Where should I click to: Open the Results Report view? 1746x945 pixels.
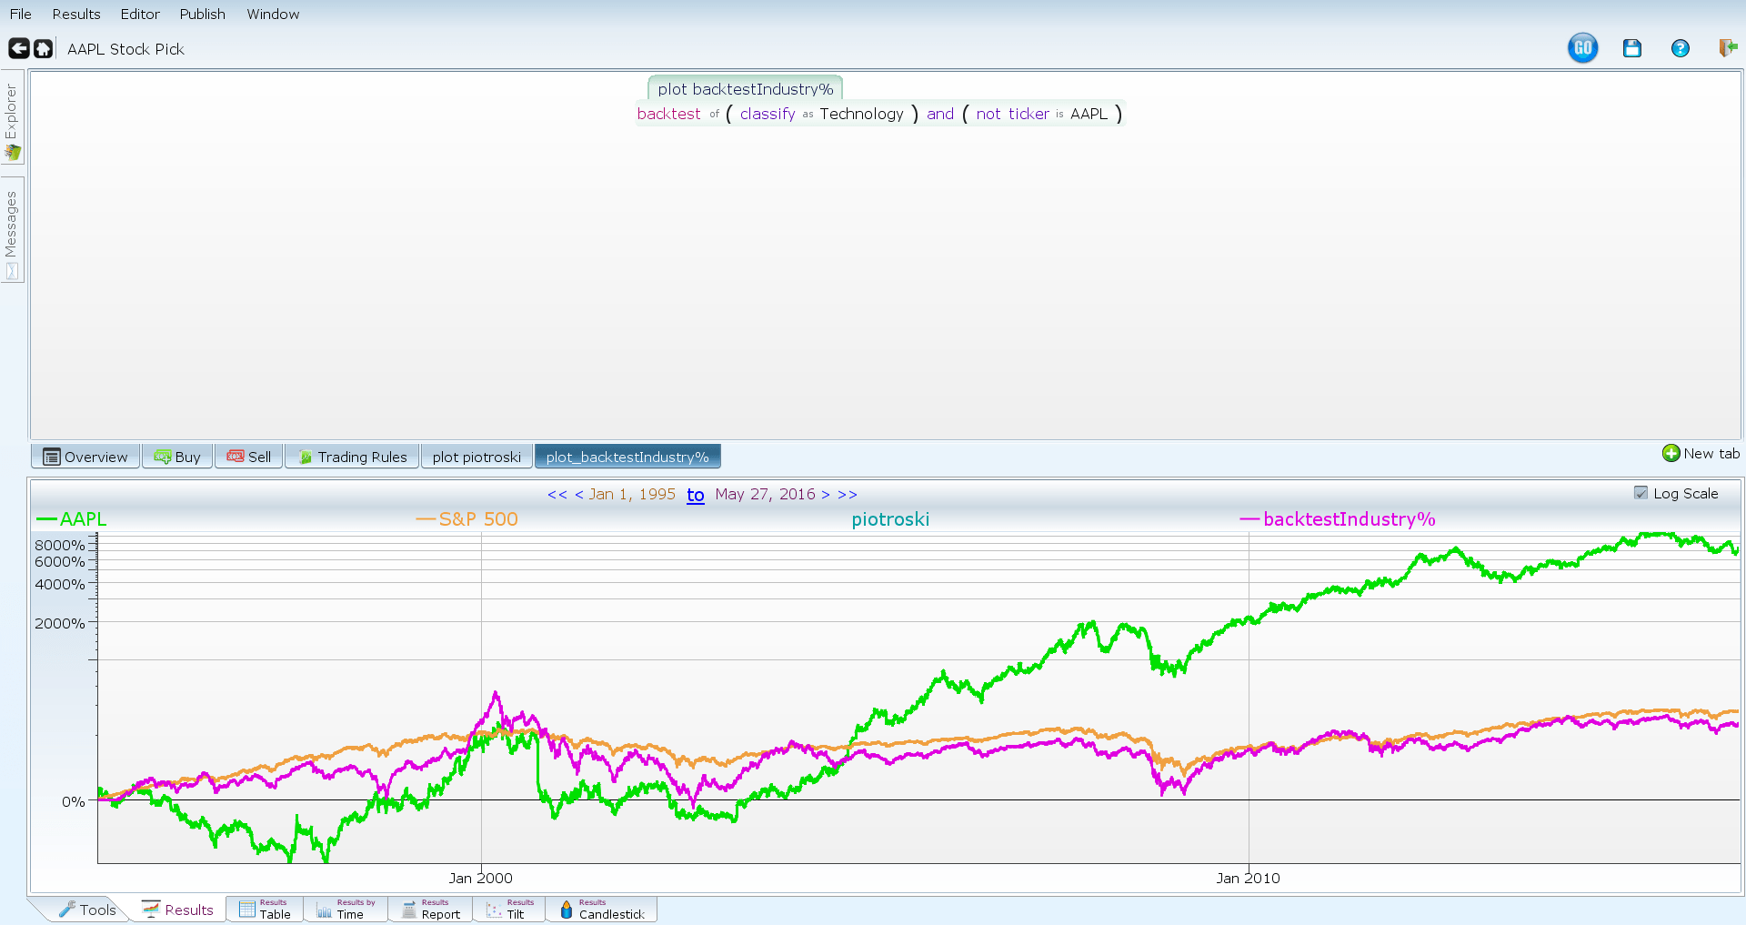coord(431,910)
